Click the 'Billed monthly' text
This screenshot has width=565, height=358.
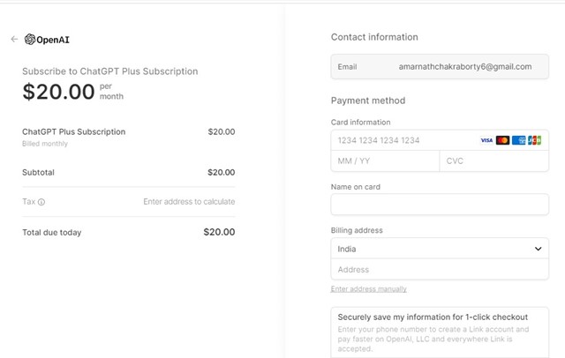click(45, 144)
